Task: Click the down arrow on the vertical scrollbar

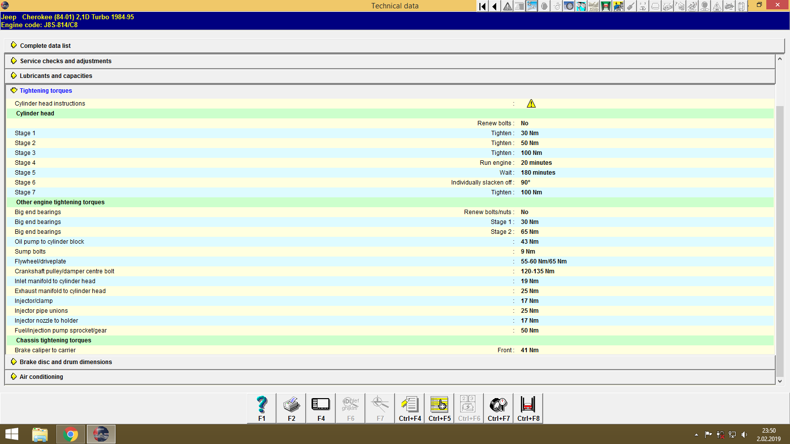Action: pyautogui.click(x=781, y=381)
